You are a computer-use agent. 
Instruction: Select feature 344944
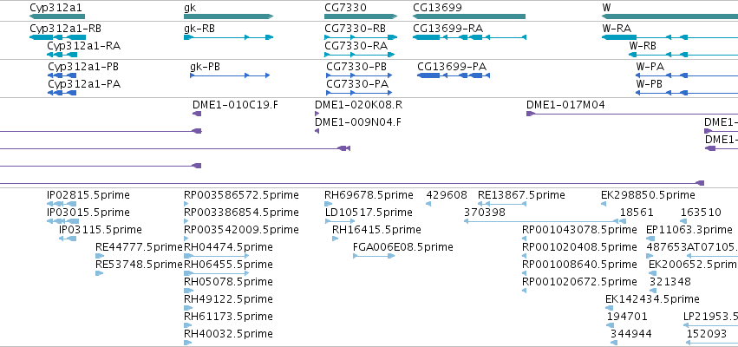[x=613, y=343]
